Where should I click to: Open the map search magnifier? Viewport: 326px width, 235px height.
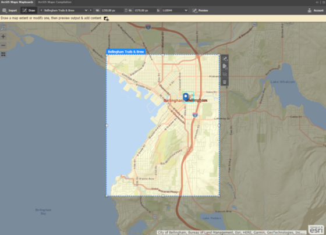pyautogui.click(x=3, y=28)
